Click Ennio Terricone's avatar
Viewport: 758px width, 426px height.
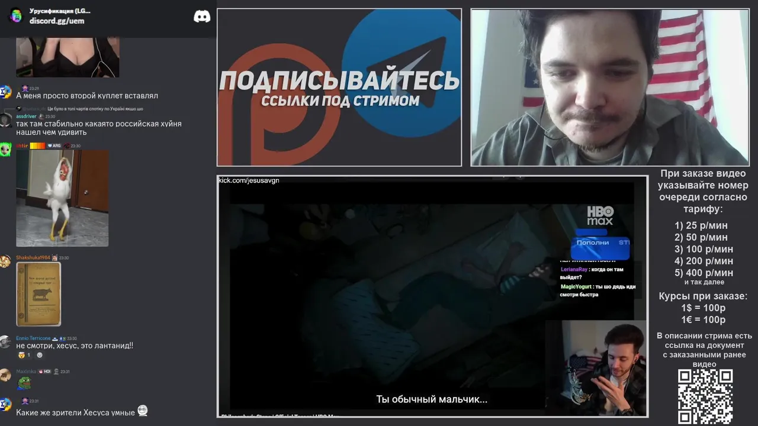tap(5, 341)
